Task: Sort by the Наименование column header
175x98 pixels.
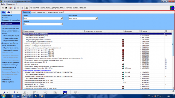Action: coord(53,31)
